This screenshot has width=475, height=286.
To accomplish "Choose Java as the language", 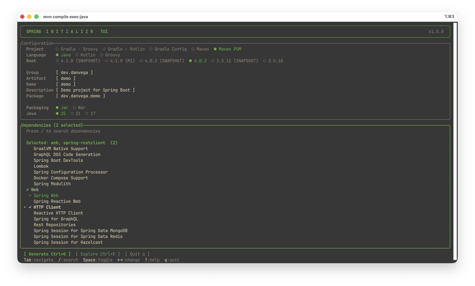I will point(63,55).
